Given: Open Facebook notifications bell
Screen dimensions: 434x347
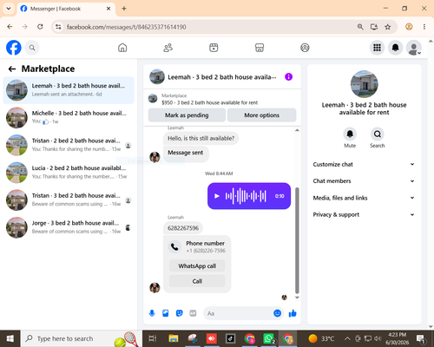Looking at the screenshot, I should point(396,48).
